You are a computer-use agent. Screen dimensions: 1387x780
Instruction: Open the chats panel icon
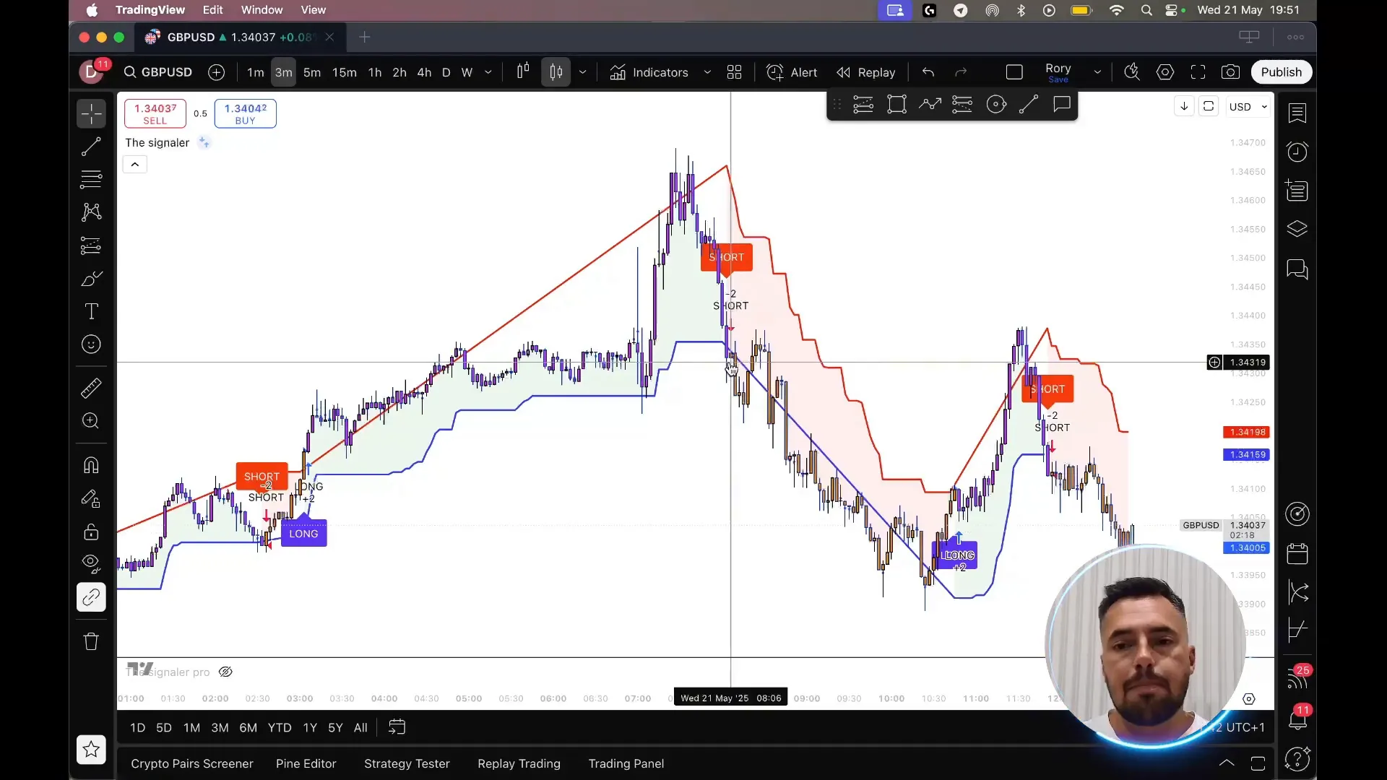1297,269
